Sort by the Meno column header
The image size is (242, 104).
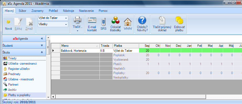80,46
